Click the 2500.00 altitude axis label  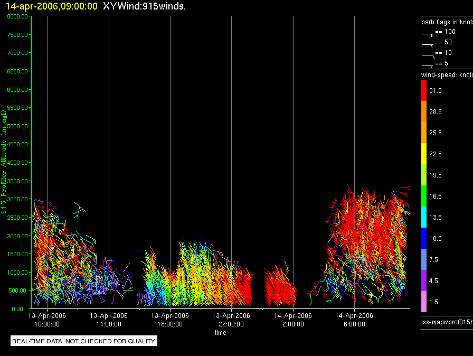17,218
